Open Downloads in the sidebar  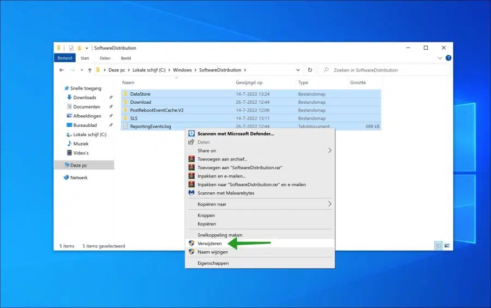(85, 97)
